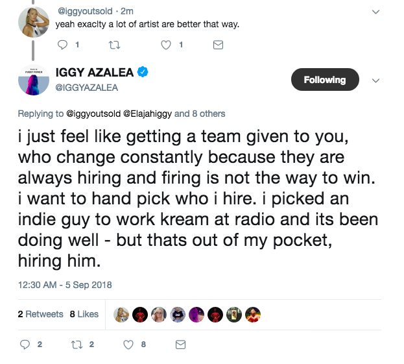Like Iggy Azalea's tweet
Viewport: 404px width, 364px height.
tap(128, 344)
